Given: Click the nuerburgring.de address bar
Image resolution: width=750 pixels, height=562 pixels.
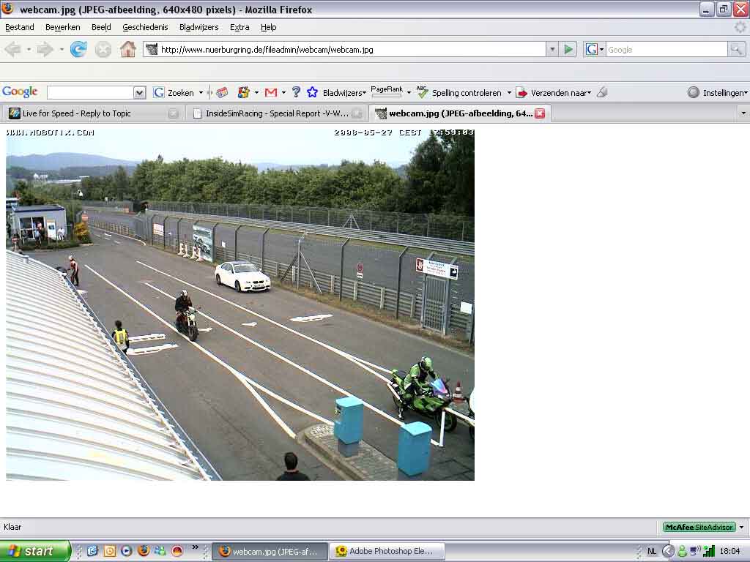Looking at the screenshot, I should click(x=344, y=49).
